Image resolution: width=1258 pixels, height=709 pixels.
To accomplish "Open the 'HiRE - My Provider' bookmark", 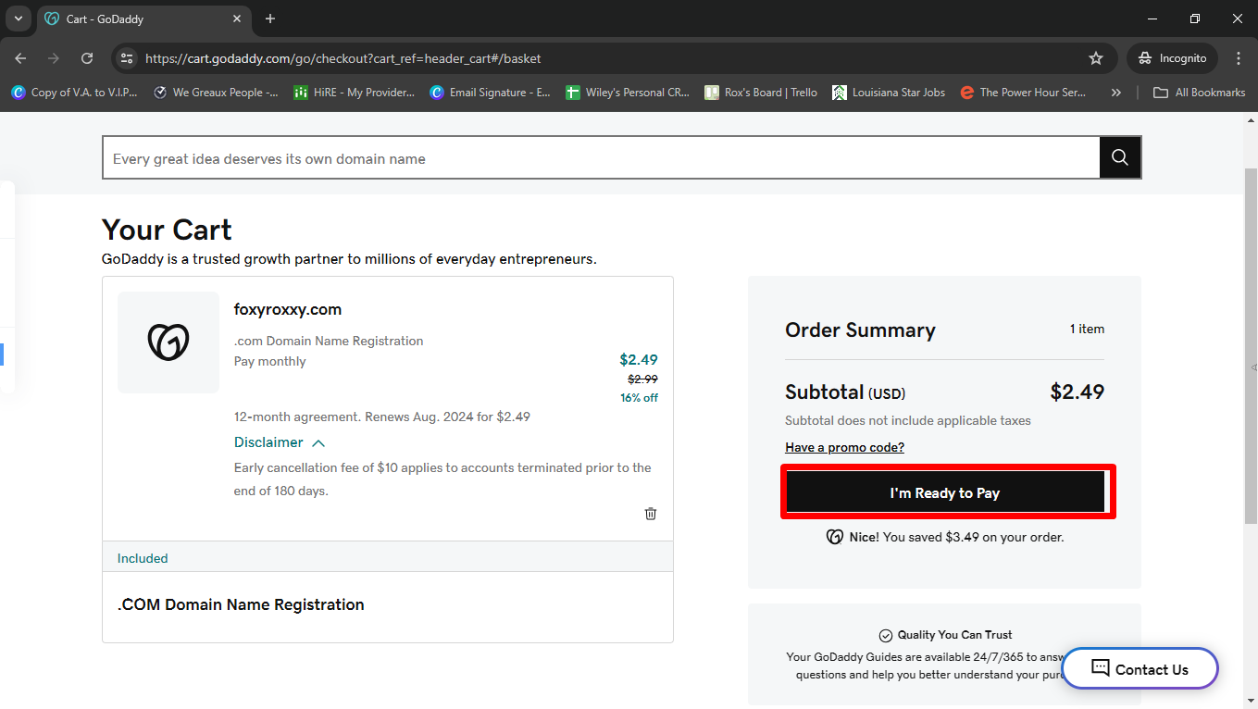I will 354,93.
